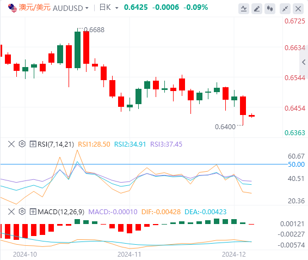
Task: Click the collapse arrows icon
Action: (x=285, y=9)
